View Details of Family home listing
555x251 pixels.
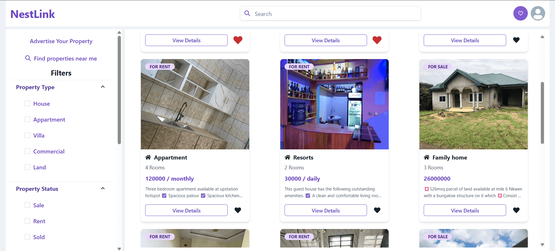465,210
